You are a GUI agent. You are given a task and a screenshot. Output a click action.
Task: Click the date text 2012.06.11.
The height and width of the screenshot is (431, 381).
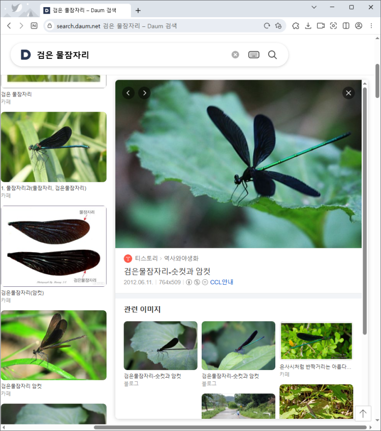[x=138, y=282]
